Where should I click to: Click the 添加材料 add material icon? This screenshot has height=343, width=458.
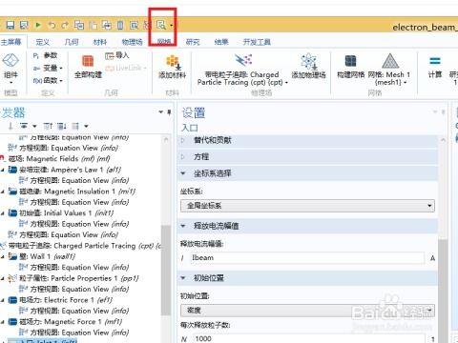[x=172, y=67]
